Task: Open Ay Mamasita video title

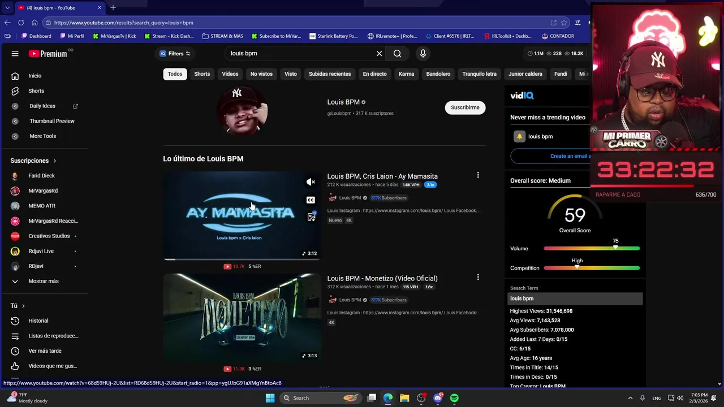Action: (382, 176)
